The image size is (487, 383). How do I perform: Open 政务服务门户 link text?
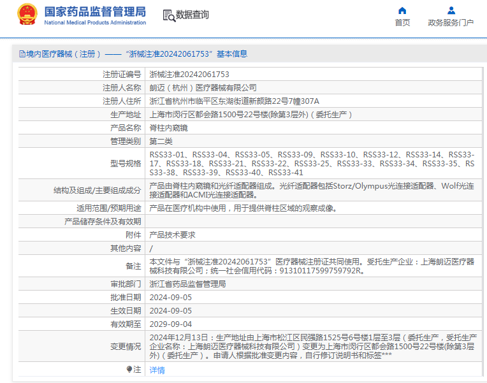(451, 23)
